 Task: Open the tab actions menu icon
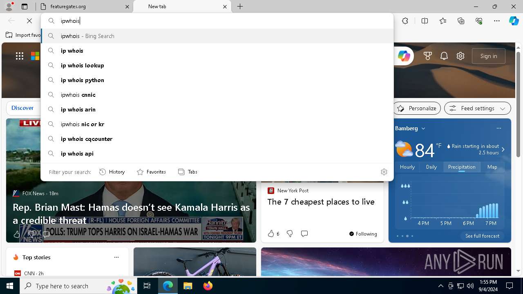click(x=25, y=7)
